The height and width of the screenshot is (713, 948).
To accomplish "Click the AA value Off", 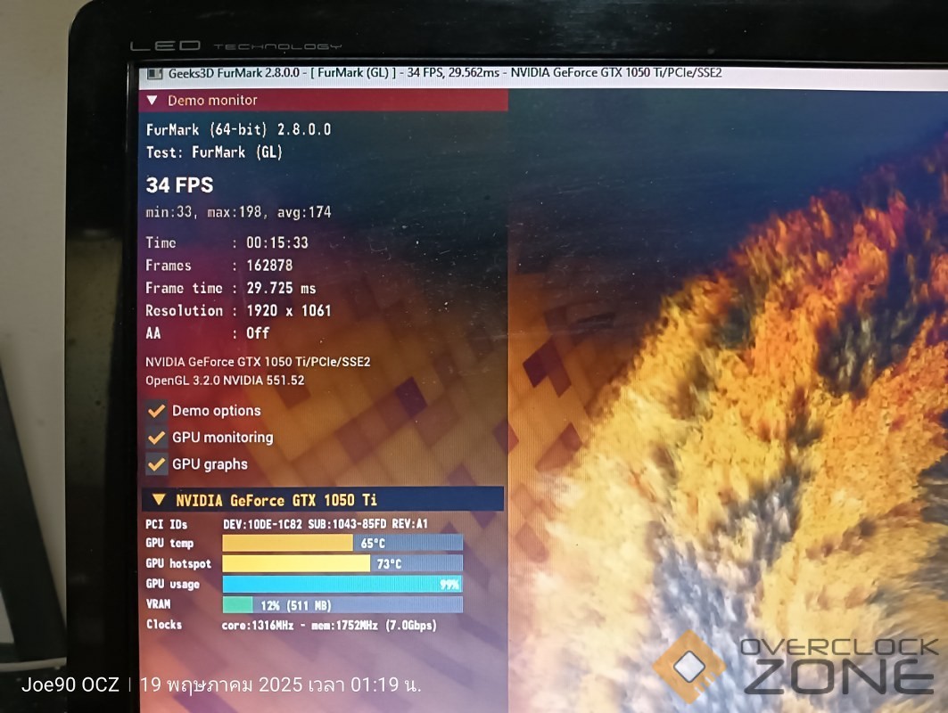I will pyautogui.click(x=258, y=333).
